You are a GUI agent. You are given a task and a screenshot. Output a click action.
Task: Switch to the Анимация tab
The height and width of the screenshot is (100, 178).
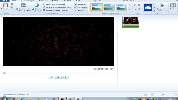(x=29, y=1)
